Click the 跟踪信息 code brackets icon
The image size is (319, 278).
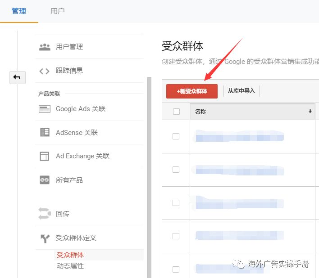coord(44,71)
